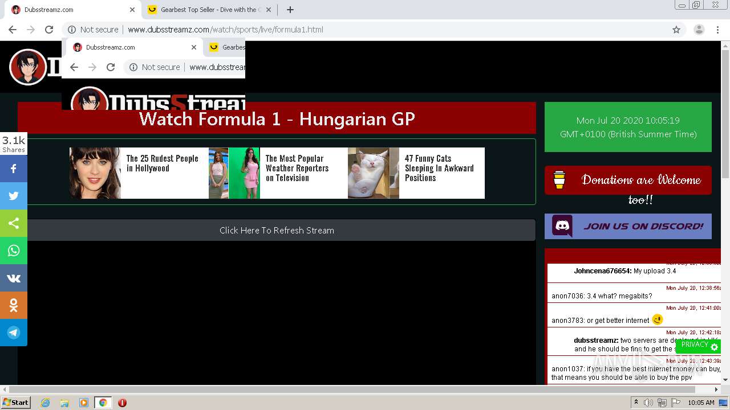Share on Facebook via sidebar icon
The image size is (730, 410).
pyautogui.click(x=14, y=169)
